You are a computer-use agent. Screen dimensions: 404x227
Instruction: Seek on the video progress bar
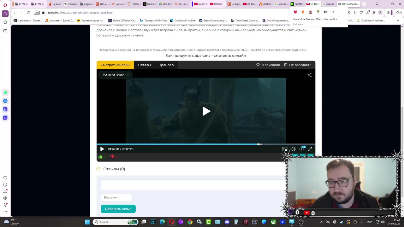point(206,144)
